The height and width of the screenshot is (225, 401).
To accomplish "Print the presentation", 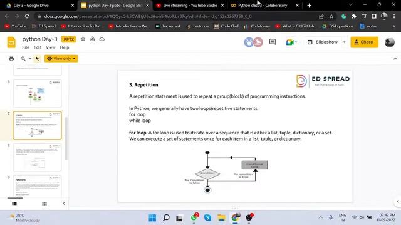I will click(11, 59).
